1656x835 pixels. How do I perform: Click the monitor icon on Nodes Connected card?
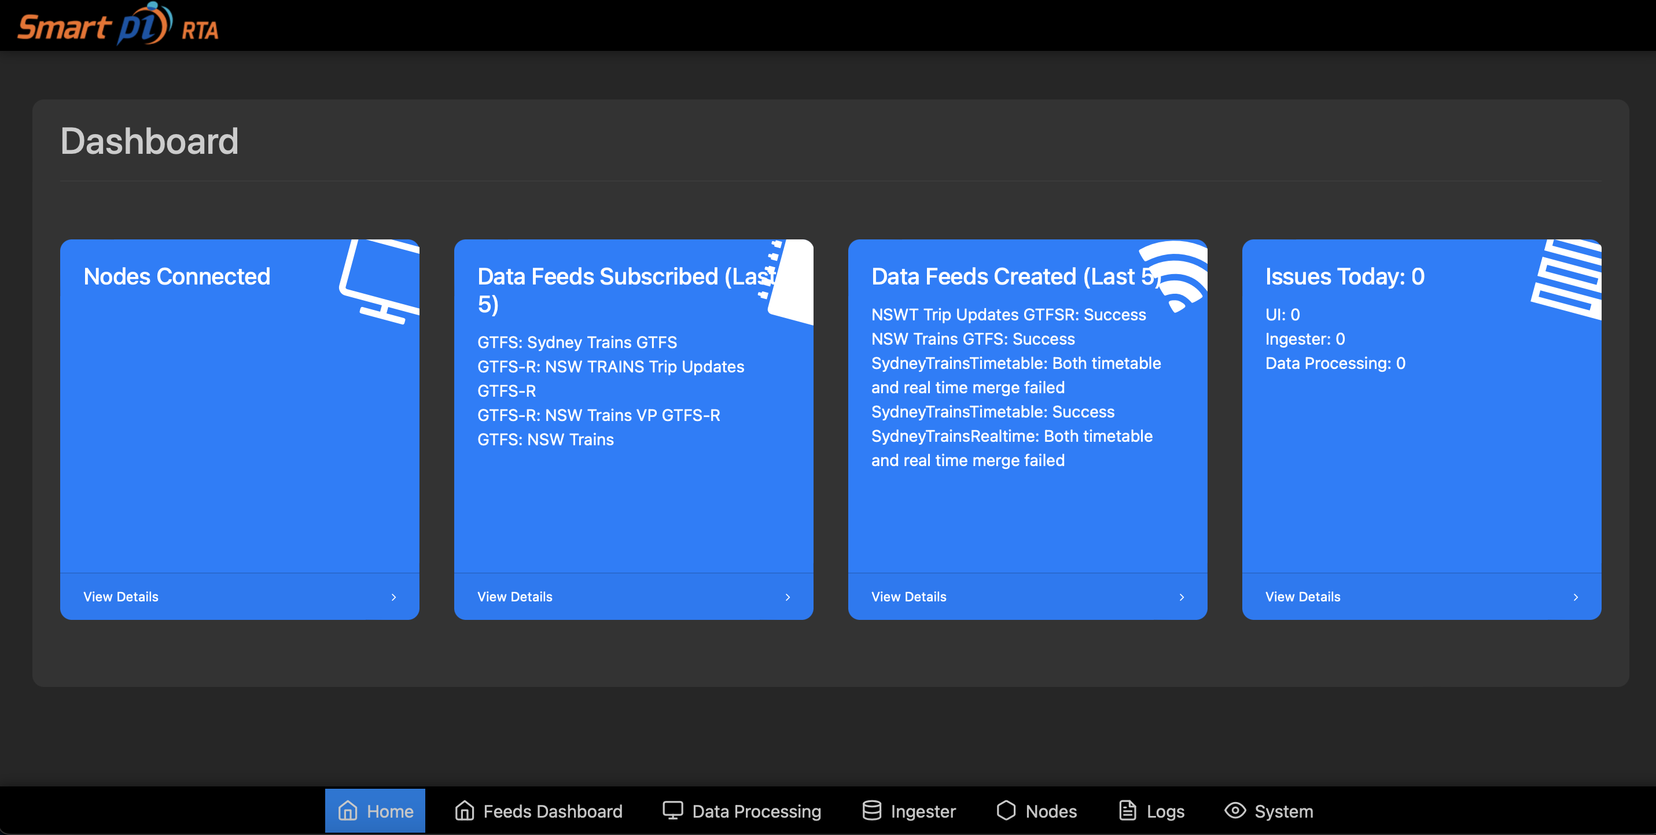tap(380, 282)
